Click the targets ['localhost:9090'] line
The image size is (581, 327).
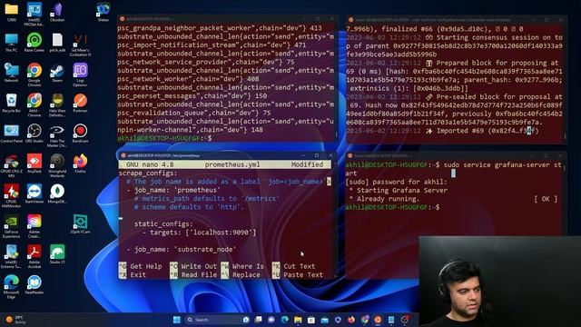200,233
